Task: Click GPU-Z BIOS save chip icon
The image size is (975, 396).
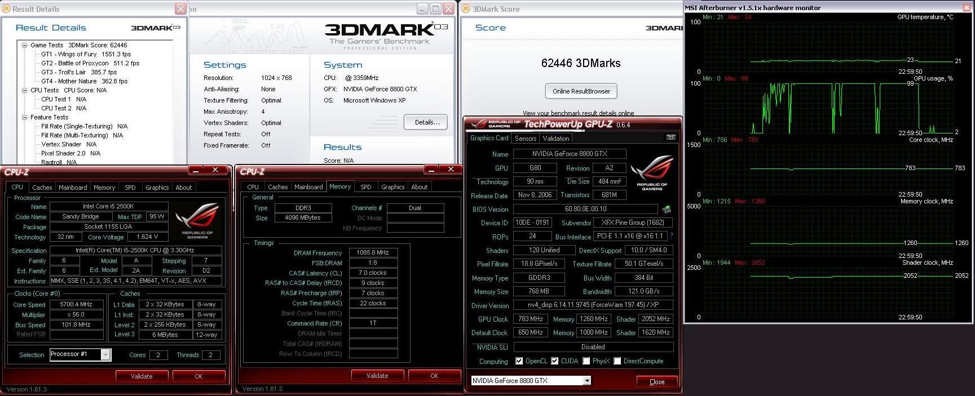Action: [x=667, y=209]
